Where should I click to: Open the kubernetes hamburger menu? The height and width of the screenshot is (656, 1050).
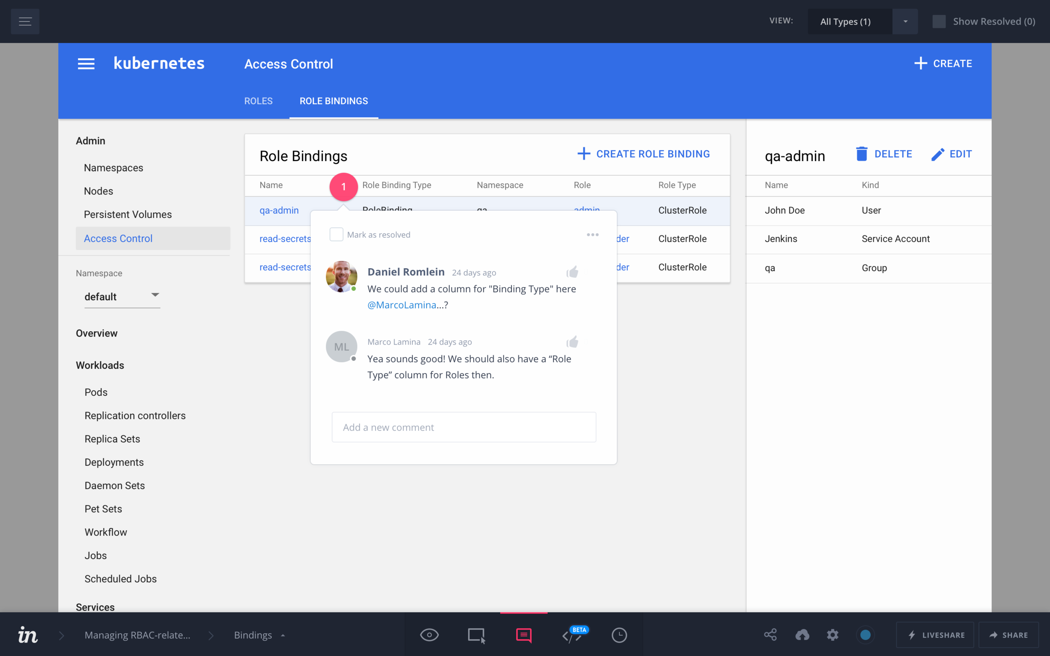pyautogui.click(x=86, y=63)
